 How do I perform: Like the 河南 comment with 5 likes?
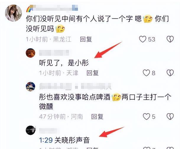point(147,116)
